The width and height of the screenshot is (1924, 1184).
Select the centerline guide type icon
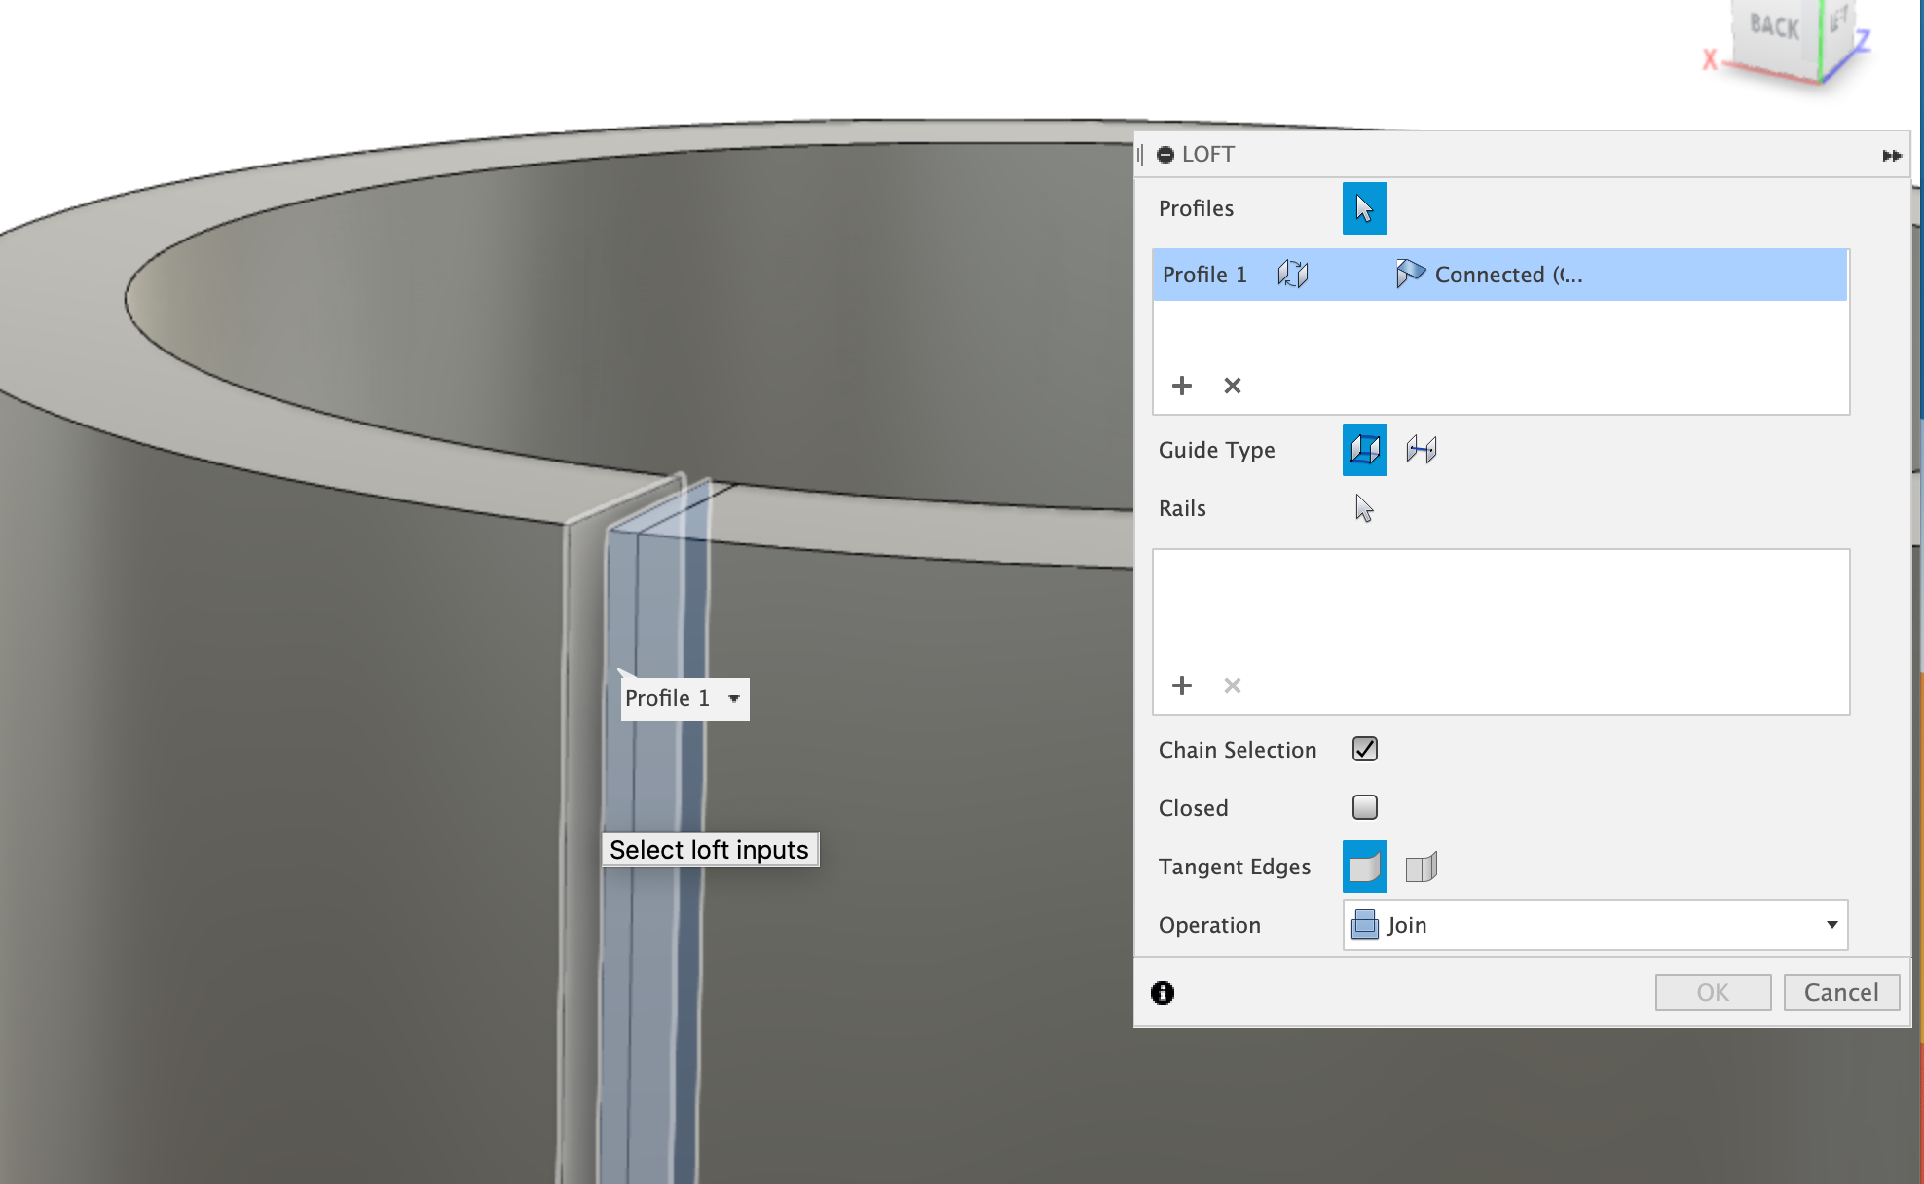(1420, 449)
